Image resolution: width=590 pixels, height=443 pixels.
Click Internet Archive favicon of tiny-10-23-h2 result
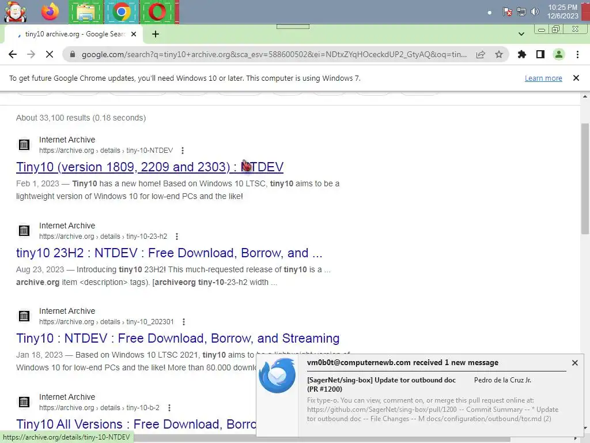(x=24, y=231)
